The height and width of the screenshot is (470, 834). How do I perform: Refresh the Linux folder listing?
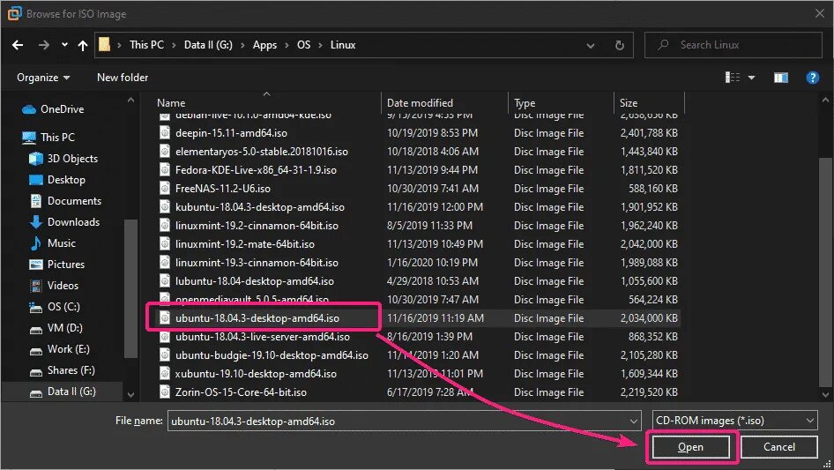coord(619,45)
